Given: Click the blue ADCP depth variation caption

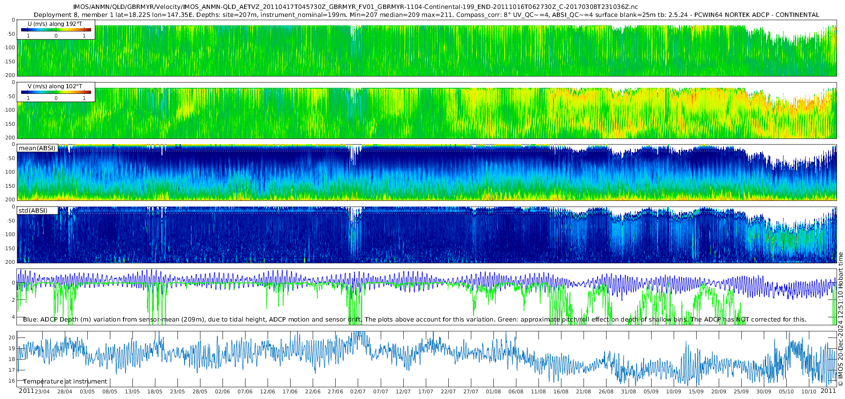Looking at the screenshot, I should pos(415,320).
